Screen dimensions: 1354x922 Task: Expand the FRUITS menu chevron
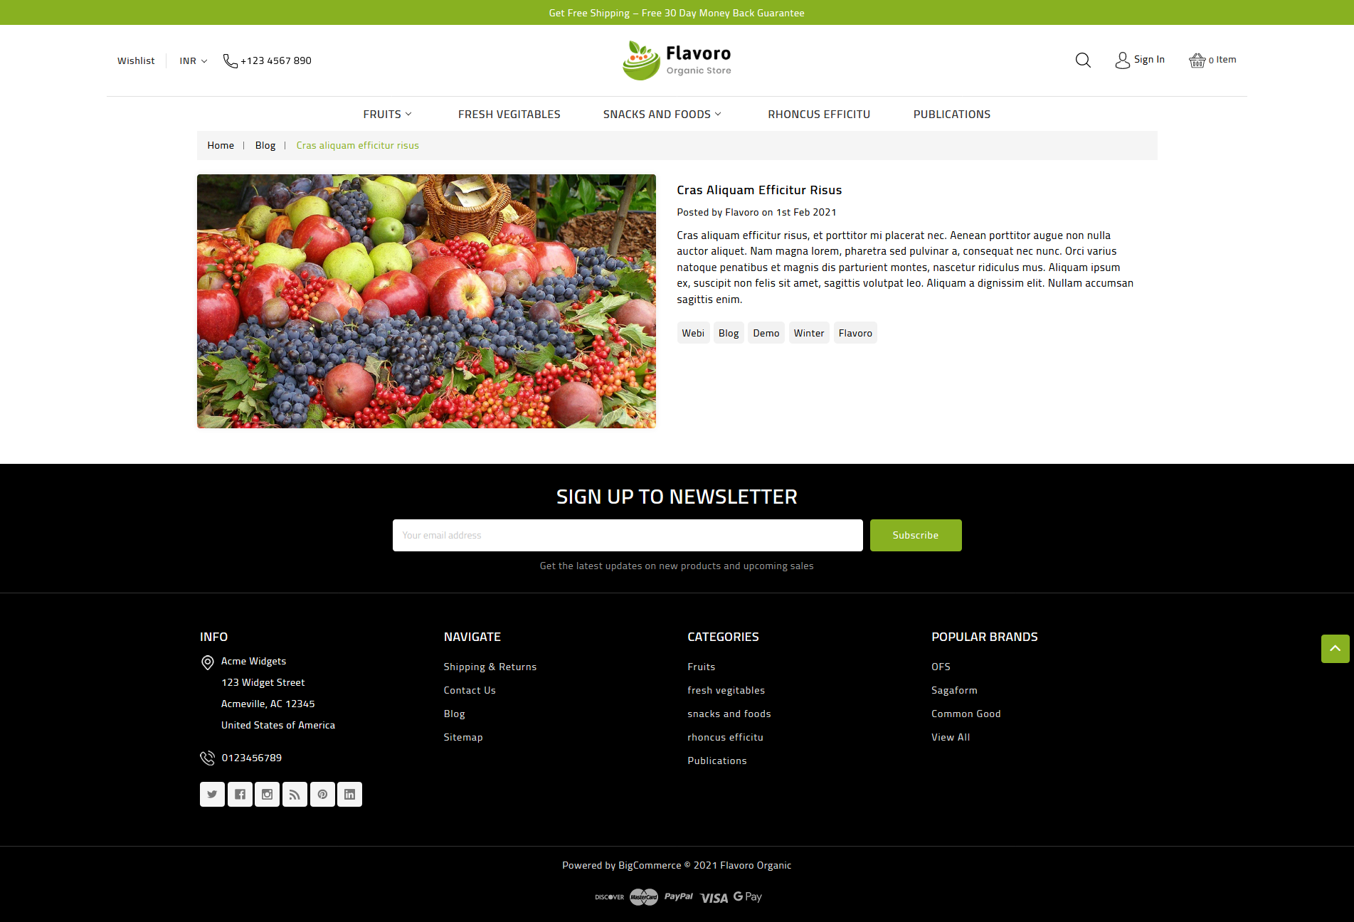click(408, 114)
